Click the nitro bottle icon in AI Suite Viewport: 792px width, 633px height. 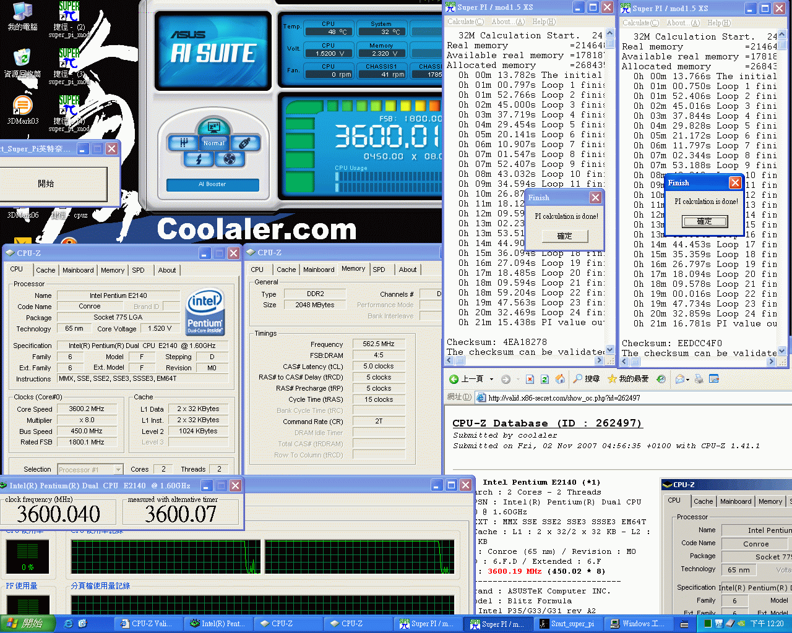click(245, 143)
